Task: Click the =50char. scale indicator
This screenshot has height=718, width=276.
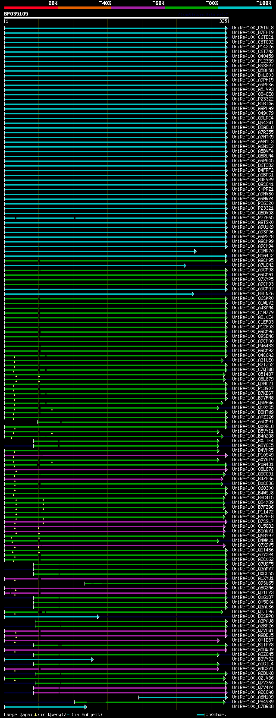Action: [x=212, y=715]
